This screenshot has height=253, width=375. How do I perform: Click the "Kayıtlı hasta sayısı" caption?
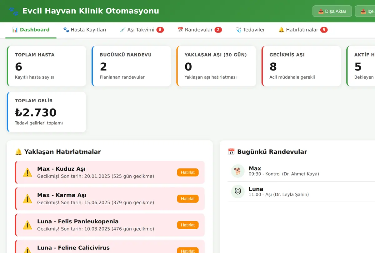34,77
